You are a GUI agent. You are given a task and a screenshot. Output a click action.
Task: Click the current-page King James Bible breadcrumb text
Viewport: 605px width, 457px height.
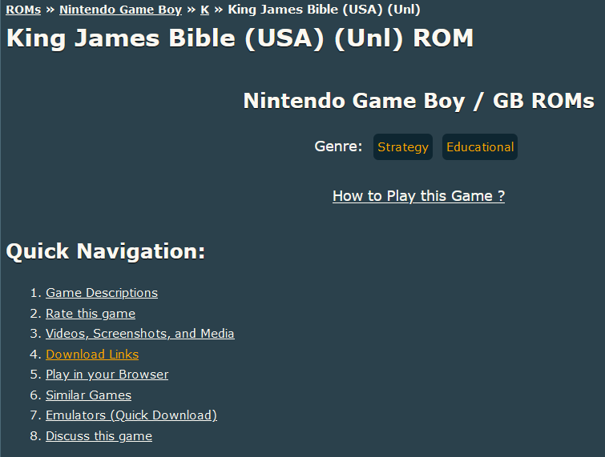(324, 10)
